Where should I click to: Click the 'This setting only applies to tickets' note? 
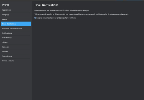tap(81, 14)
